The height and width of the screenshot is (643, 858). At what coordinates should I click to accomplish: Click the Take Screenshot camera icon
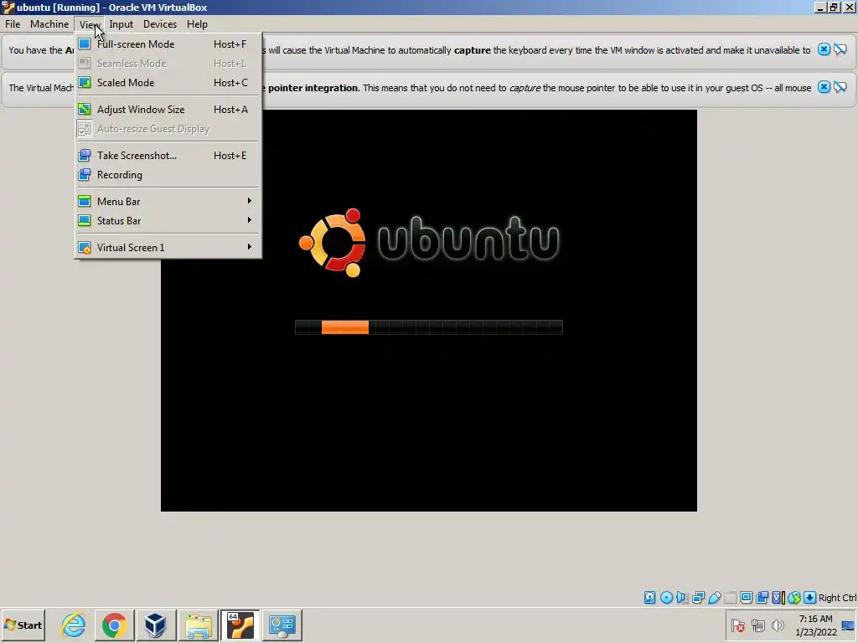coord(85,155)
